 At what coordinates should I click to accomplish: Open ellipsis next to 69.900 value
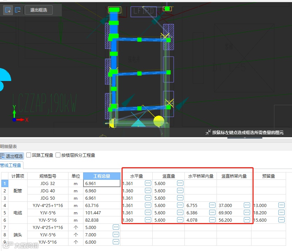247,213
